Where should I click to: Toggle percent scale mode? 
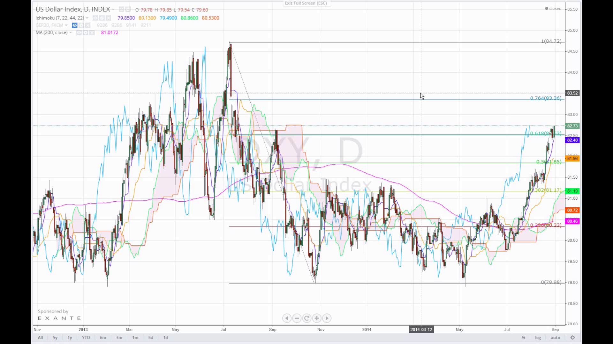pos(523,338)
